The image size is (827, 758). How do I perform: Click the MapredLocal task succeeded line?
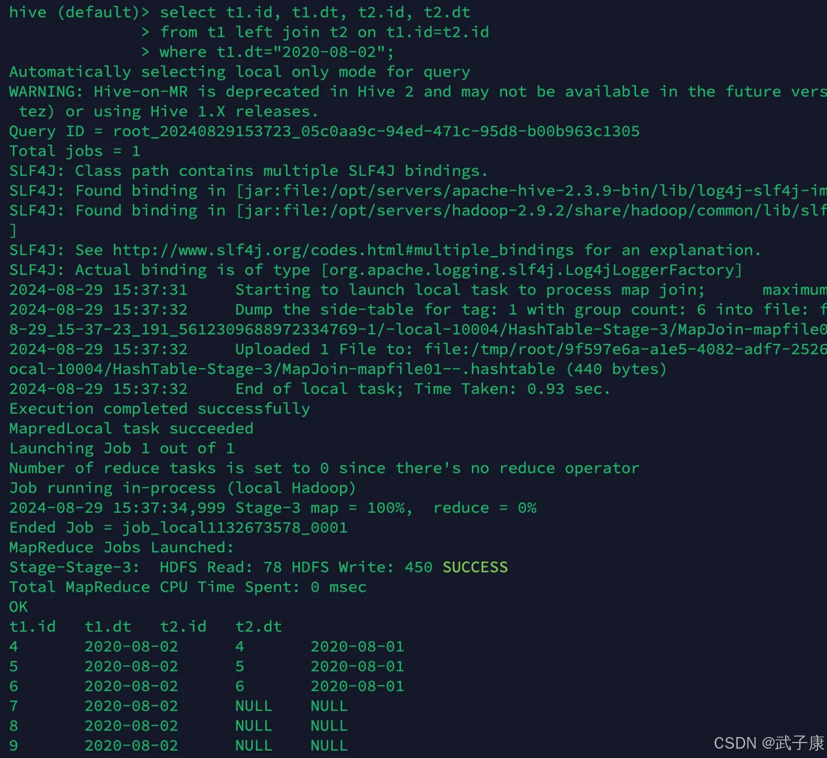131,429
